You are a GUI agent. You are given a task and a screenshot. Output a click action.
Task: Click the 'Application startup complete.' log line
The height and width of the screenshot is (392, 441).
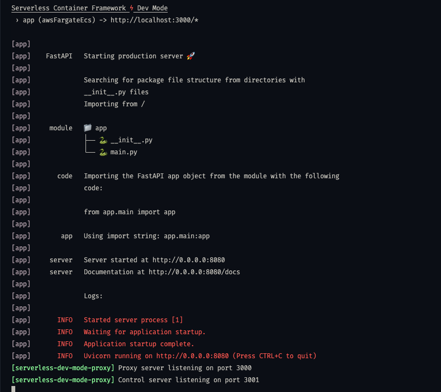pos(139,344)
